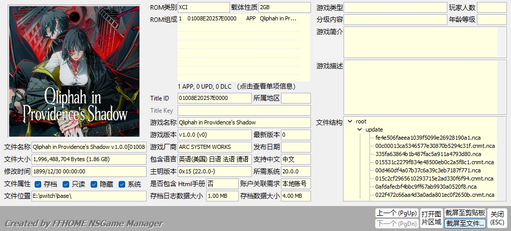
Task: Toggle the 只读 read-only checkbox
Action: pos(66,184)
